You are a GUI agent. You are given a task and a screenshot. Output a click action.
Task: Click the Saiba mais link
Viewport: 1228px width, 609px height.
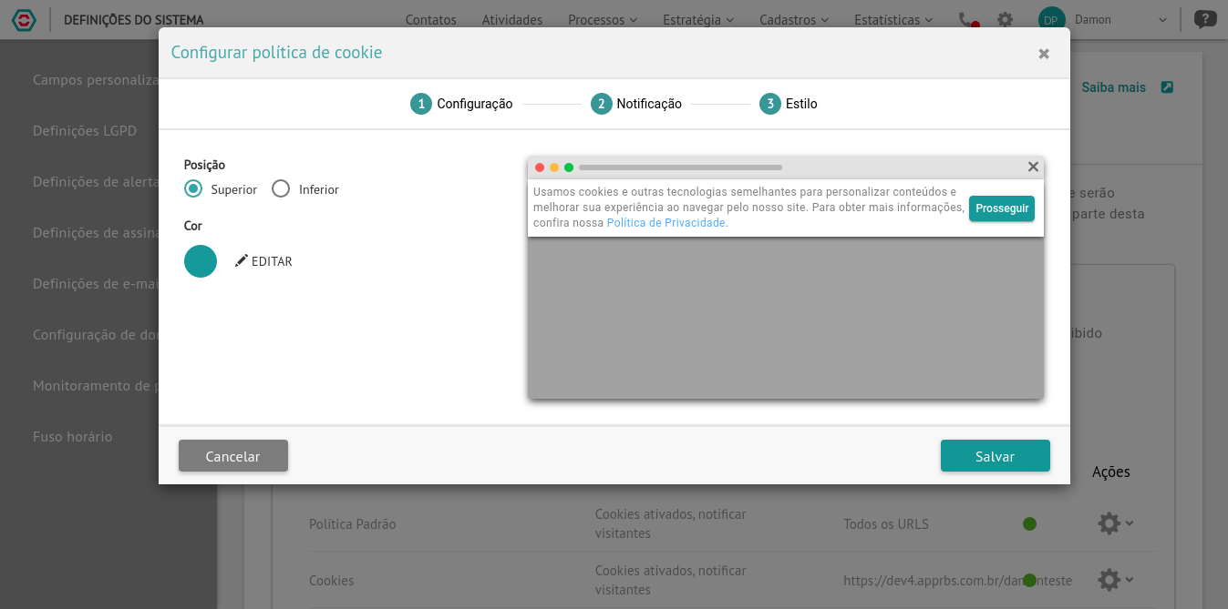pos(1113,87)
